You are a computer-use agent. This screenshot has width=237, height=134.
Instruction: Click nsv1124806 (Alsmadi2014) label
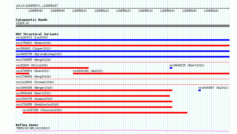point(35,82)
